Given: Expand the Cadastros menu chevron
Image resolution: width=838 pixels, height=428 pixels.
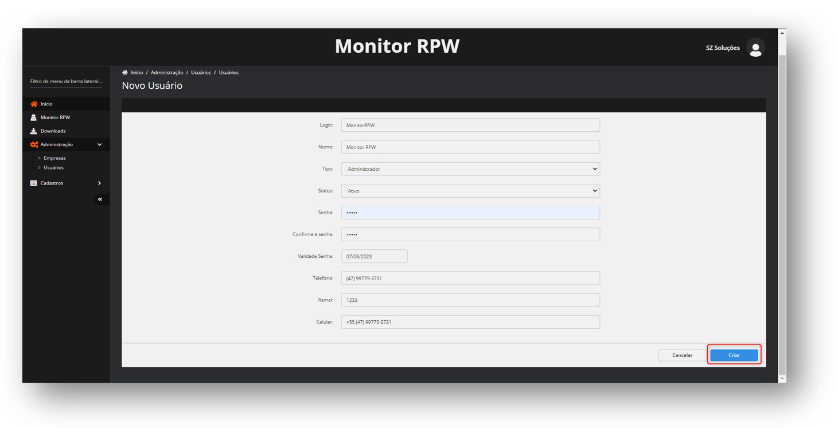Looking at the screenshot, I should pyautogui.click(x=99, y=183).
